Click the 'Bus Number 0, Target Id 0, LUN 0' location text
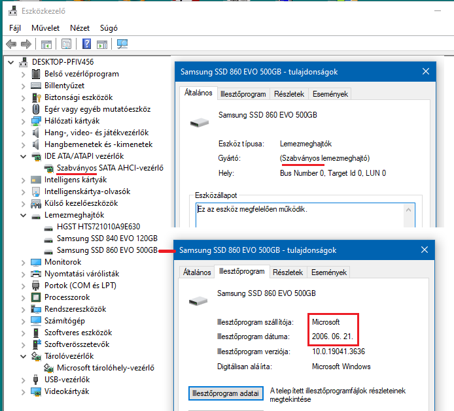454x411 pixels. 333,173
